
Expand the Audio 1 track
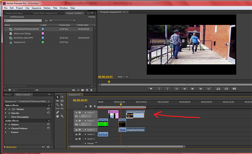(x=86, y=130)
